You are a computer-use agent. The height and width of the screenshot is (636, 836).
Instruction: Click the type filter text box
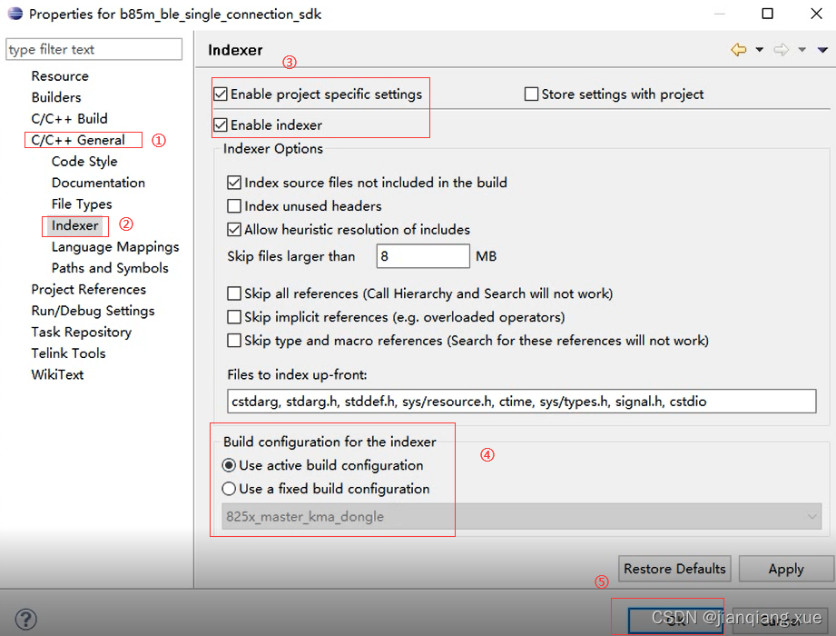pyautogui.click(x=93, y=49)
